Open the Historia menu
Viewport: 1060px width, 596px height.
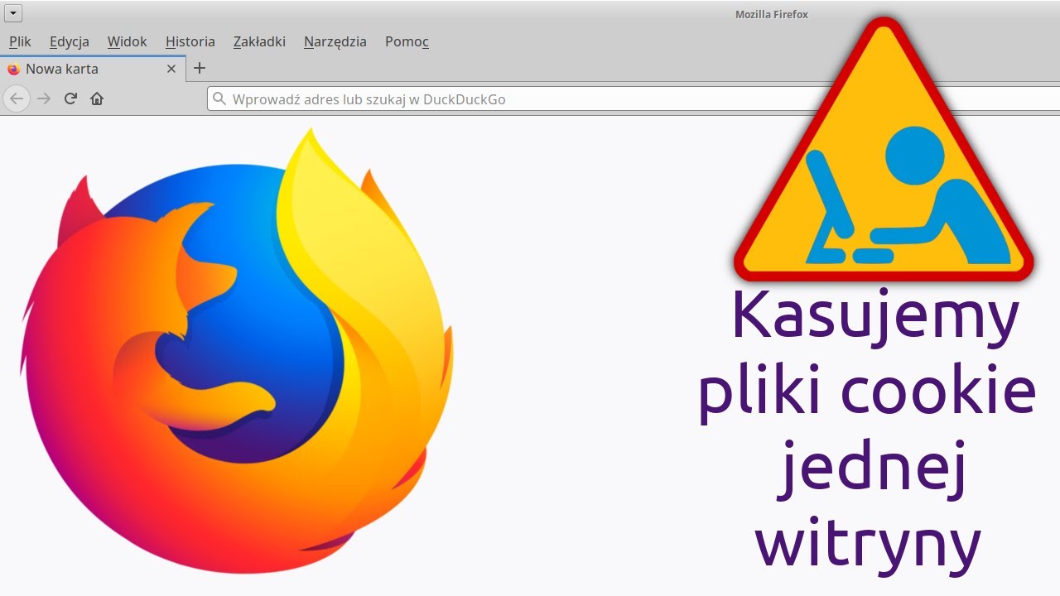pos(190,41)
